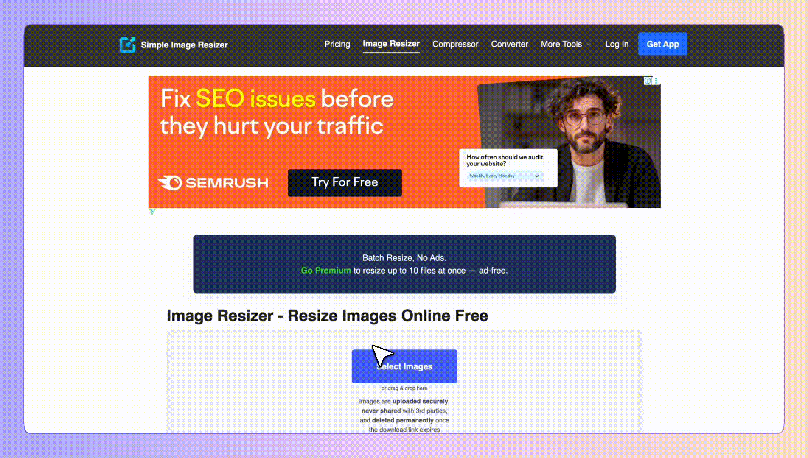Open the ad info icon on banner
Screen dimensions: 808x458
648,81
